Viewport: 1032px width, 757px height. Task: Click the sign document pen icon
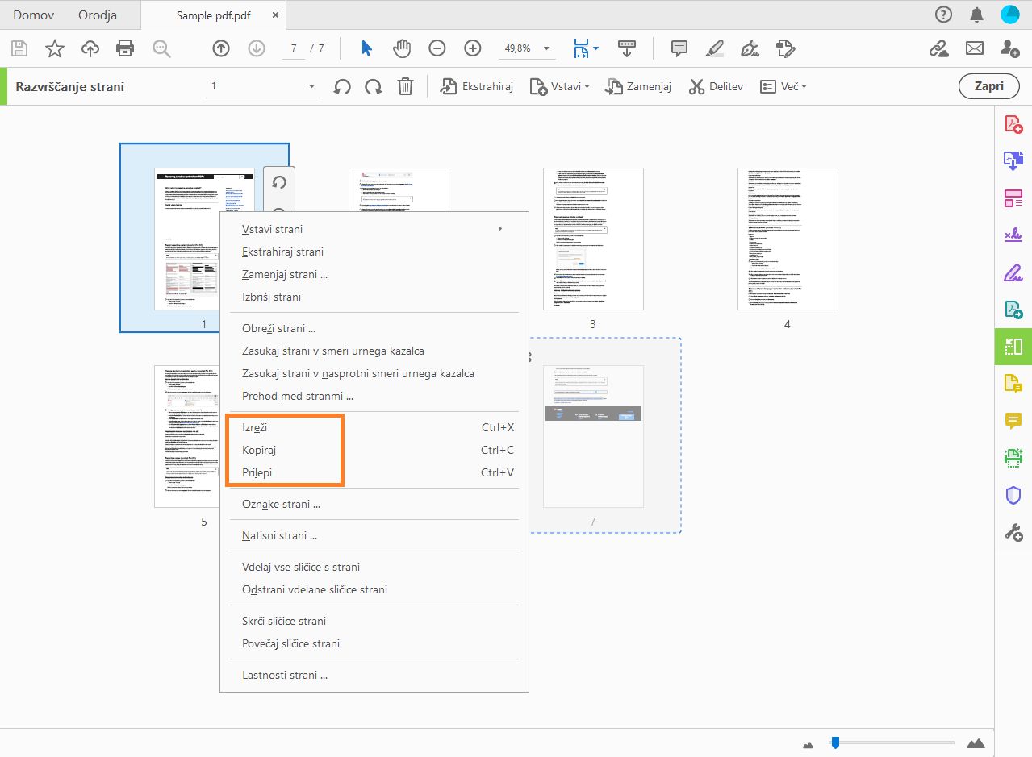(x=750, y=48)
